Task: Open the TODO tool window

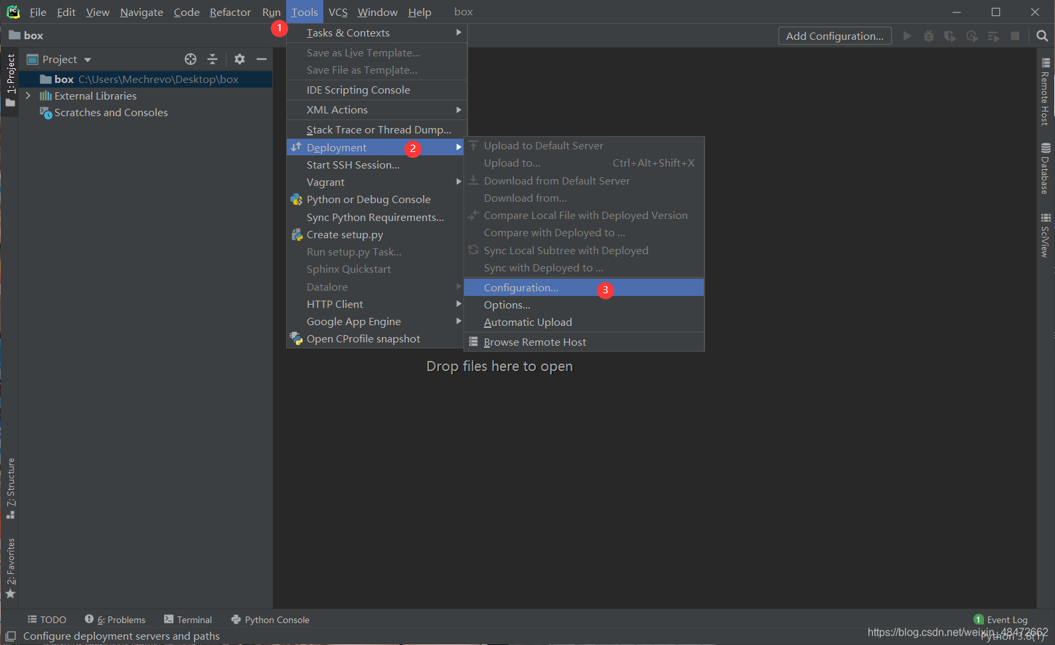Action: coord(46,620)
